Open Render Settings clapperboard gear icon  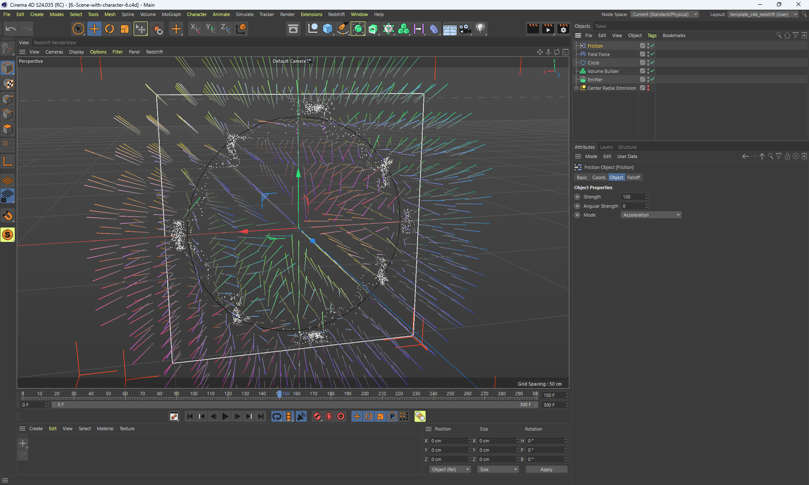point(563,29)
